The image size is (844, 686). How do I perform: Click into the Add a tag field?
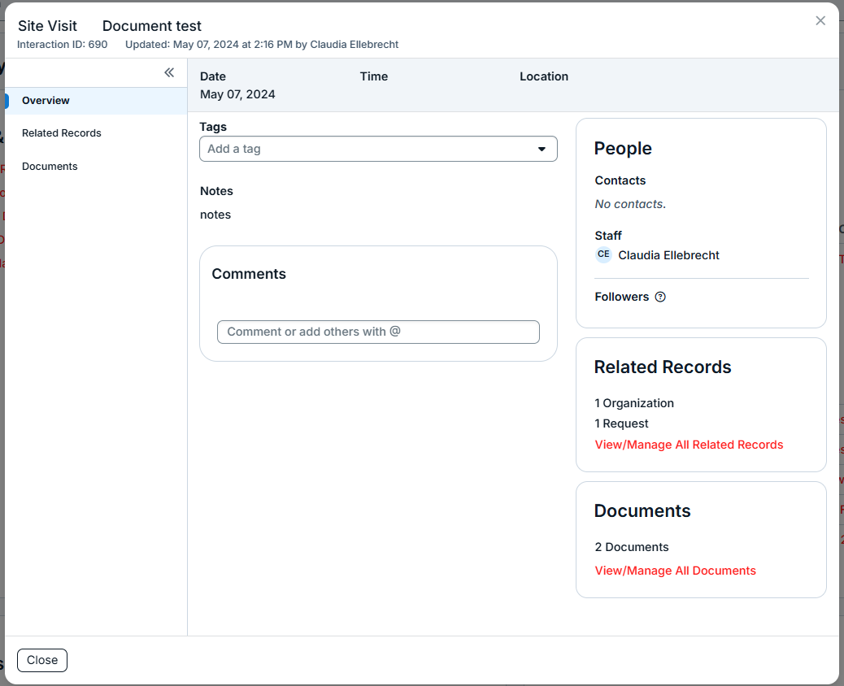[378, 149]
